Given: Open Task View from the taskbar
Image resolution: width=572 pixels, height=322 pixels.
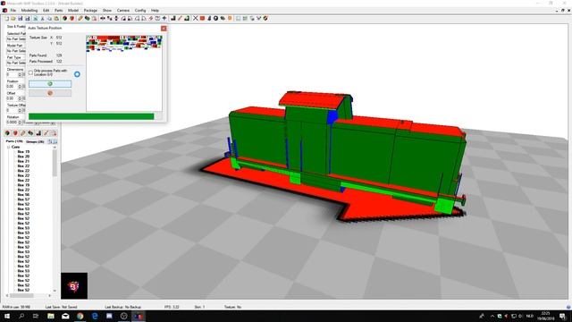Looking at the screenshot, I should tap(36, 316).
